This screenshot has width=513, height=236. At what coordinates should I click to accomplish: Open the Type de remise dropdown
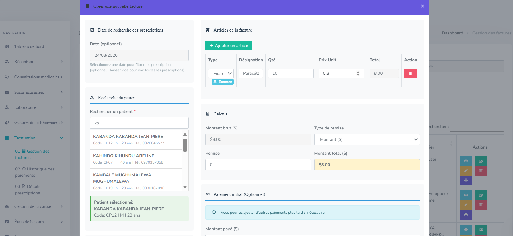367,139
